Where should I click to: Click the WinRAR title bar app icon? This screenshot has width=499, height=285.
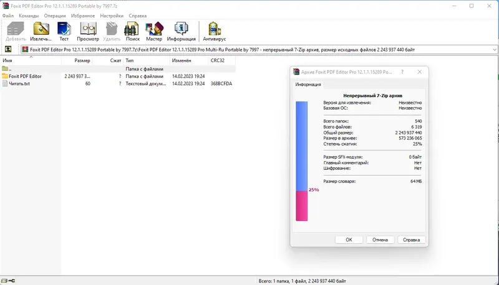click(x=6, y=6)
